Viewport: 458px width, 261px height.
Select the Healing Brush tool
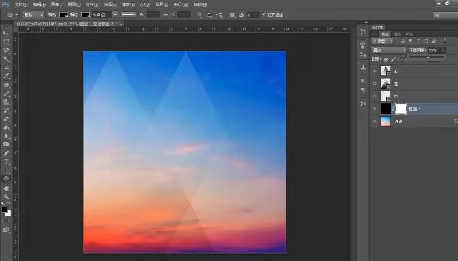[6, 85]
